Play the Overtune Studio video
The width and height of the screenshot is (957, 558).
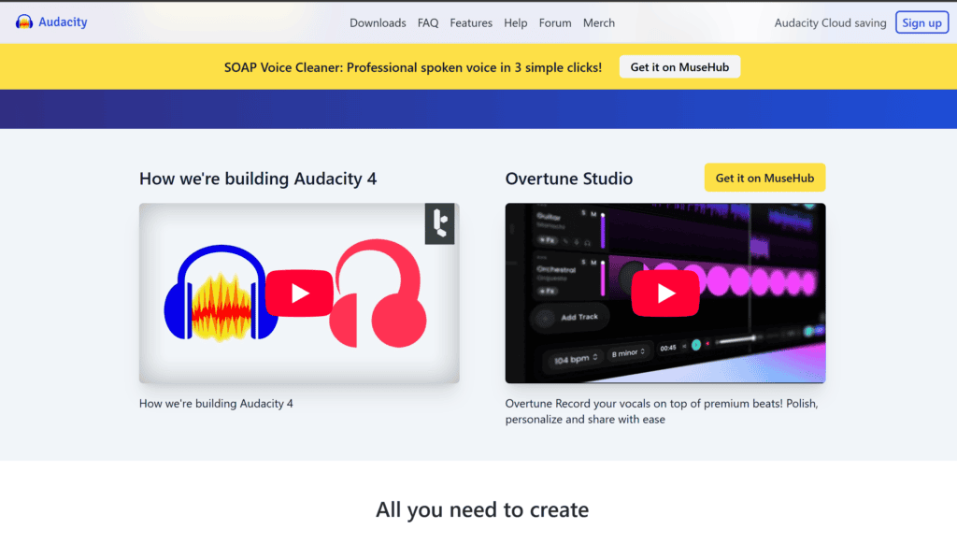point(664,293)
